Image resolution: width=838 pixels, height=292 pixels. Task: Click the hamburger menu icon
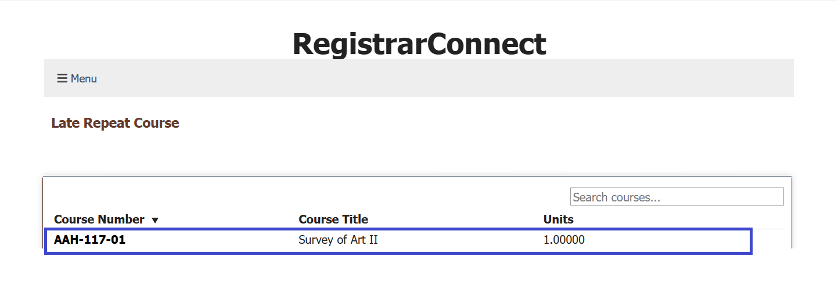(62, 78)
